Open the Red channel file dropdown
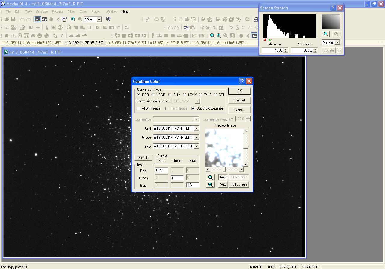This screenshot has height=269, width=385. coord(196,128)
